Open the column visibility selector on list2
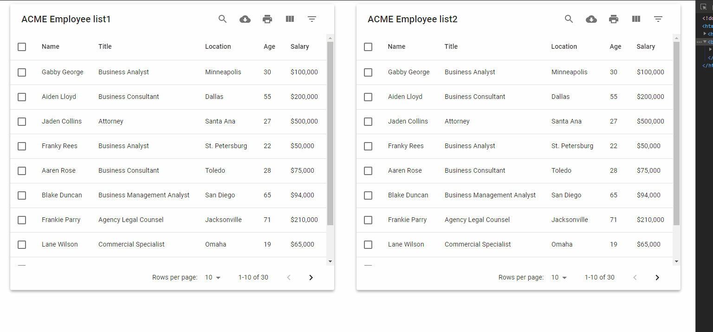 pyautogui.click(x=635, y=19)
